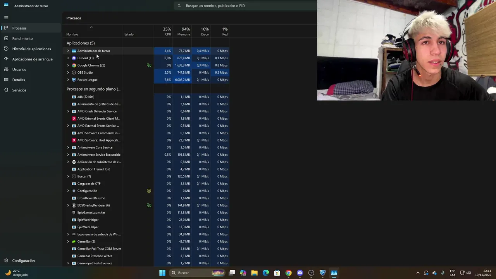
Task: Switch to the Rendimiento tab
Action: tap(31, 38)
